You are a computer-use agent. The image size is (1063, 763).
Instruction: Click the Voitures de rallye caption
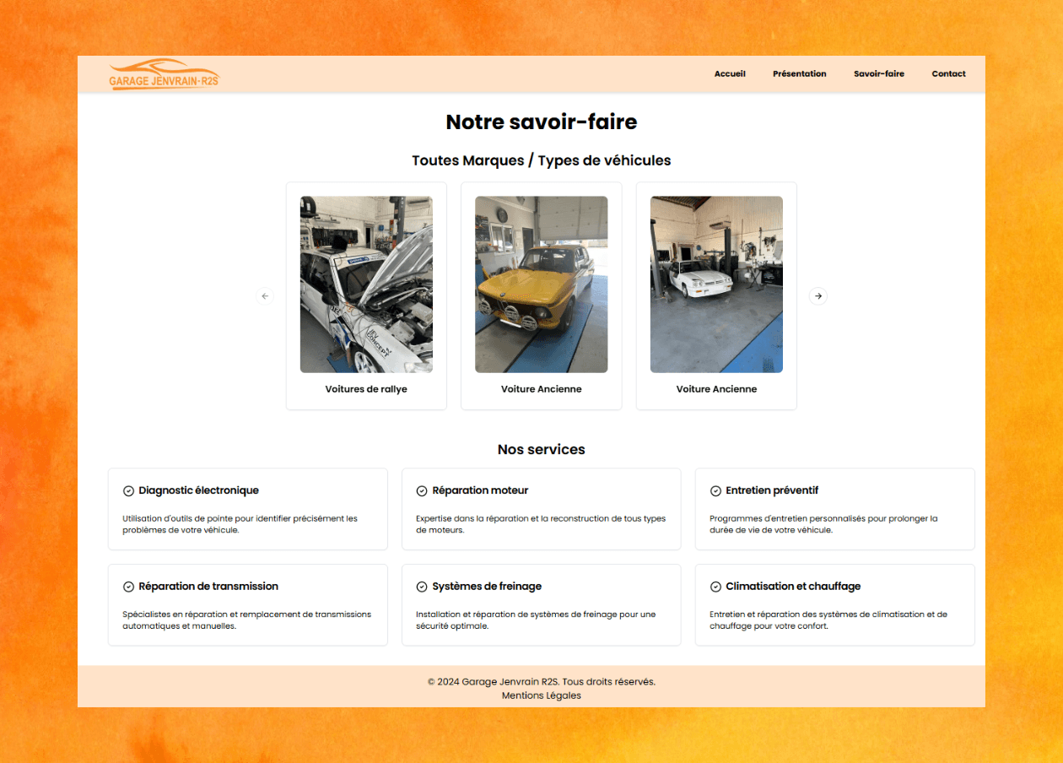click(x=366, y=389)
